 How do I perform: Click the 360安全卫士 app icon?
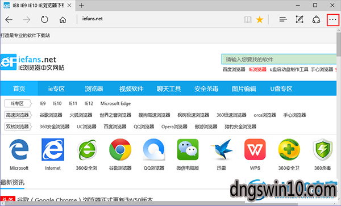pyautogui.click(x=289, y=150)
